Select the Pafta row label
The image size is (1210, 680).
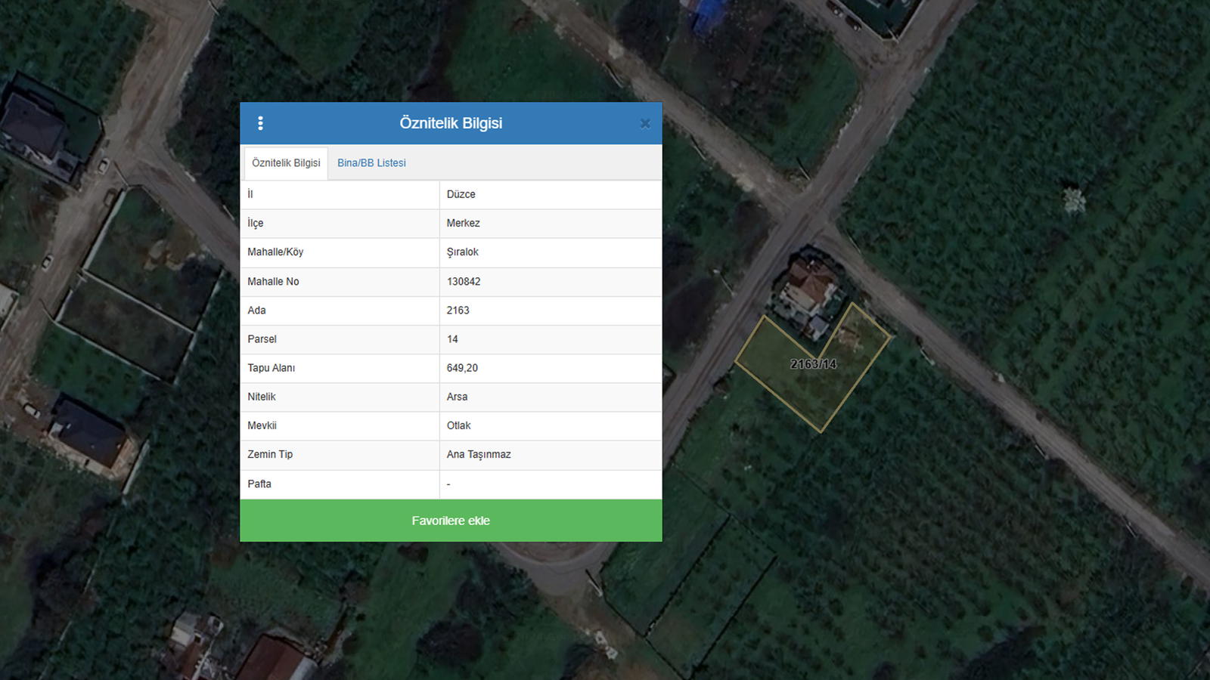(x=259, y=484)
